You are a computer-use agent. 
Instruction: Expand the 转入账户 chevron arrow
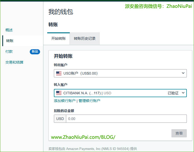click(x=183, y=93)
